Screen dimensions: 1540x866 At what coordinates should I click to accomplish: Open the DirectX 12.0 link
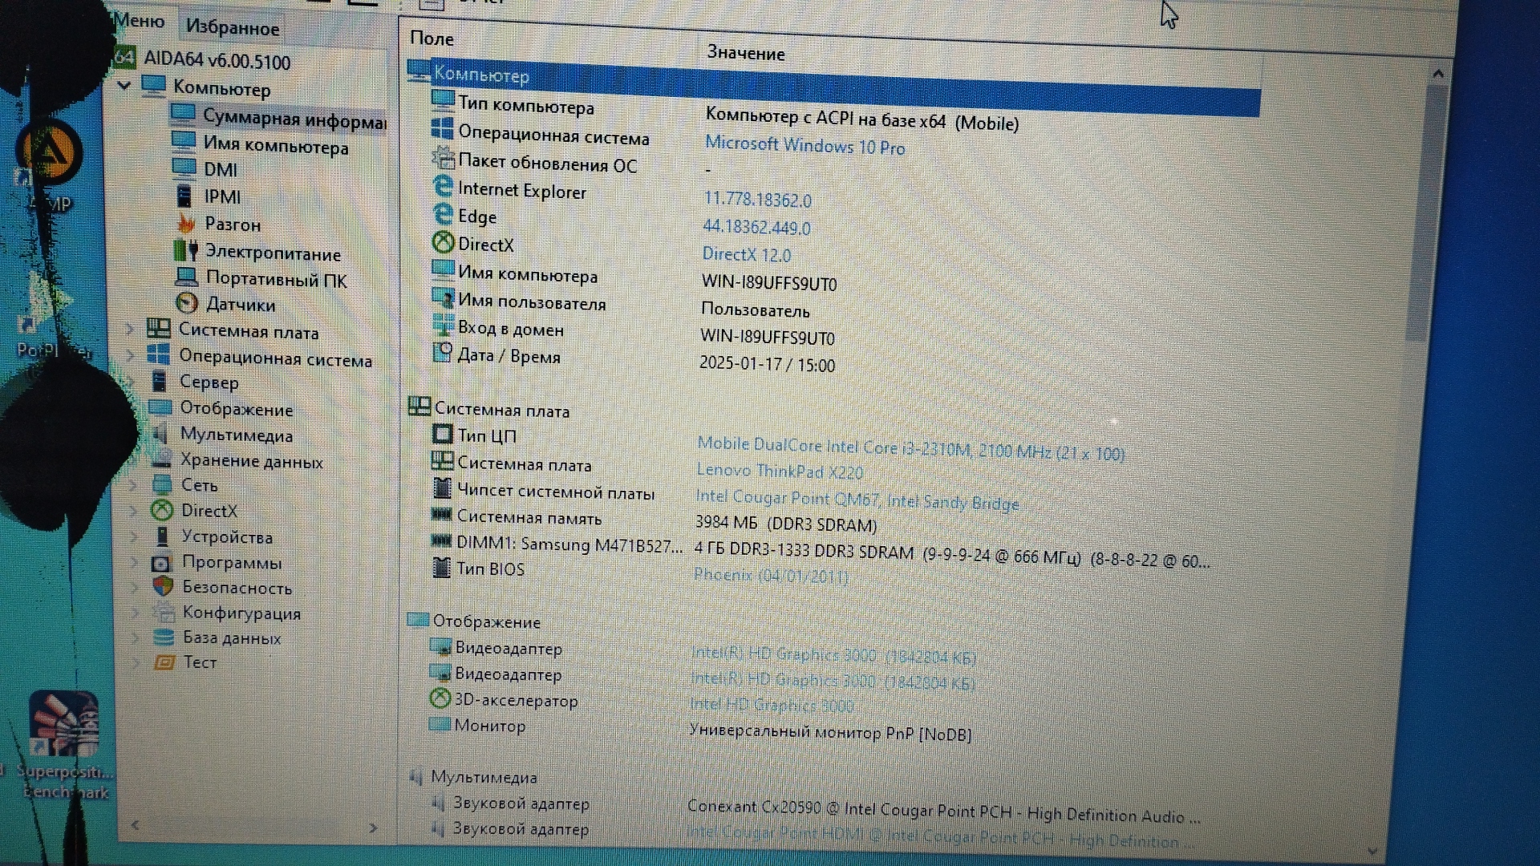pyautogui.click(x=746, y=255)
